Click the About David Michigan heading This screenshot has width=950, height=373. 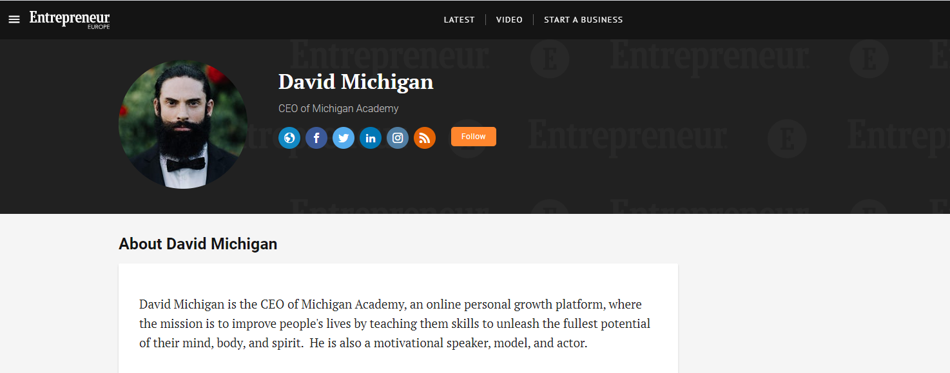198,244
